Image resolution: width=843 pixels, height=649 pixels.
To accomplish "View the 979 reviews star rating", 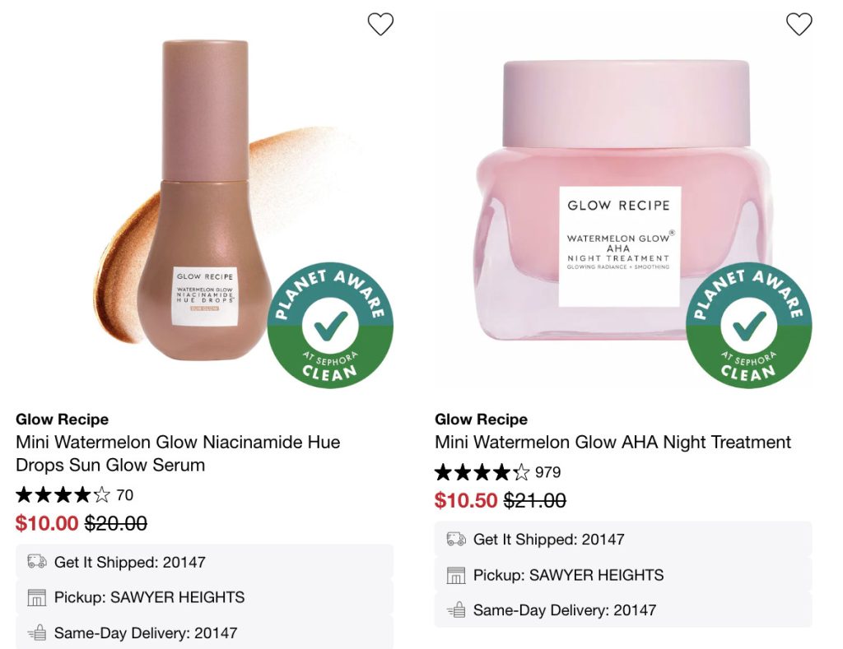I will (483, 472).
